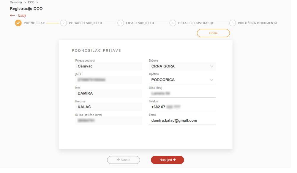Click step 2 circle Podaci o subjektu

pyautogui.click(x=63, y=23)
